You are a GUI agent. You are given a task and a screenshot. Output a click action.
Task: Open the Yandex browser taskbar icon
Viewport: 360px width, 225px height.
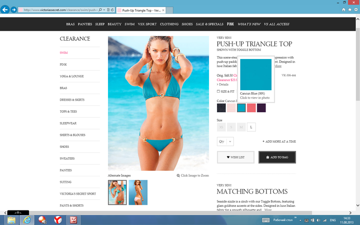(58, 220)
